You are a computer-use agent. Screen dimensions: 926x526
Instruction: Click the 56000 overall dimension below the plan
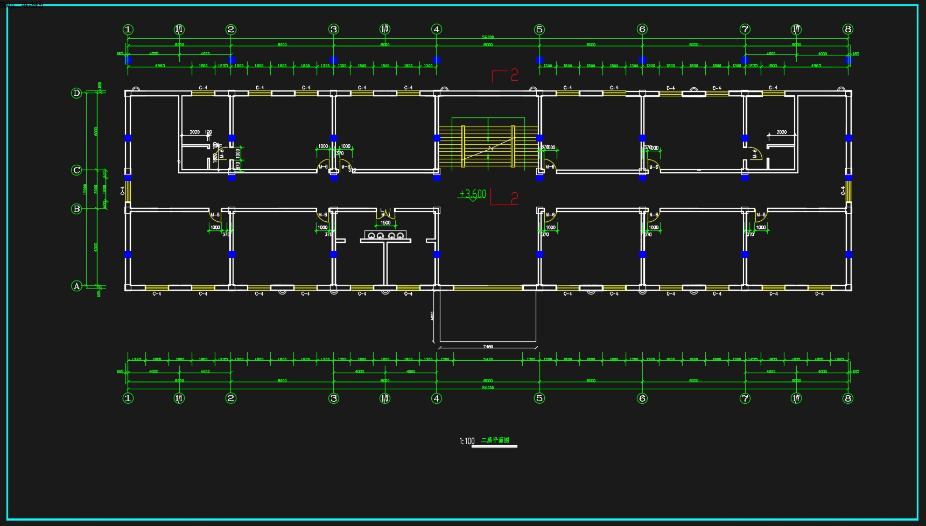[488, 388]
